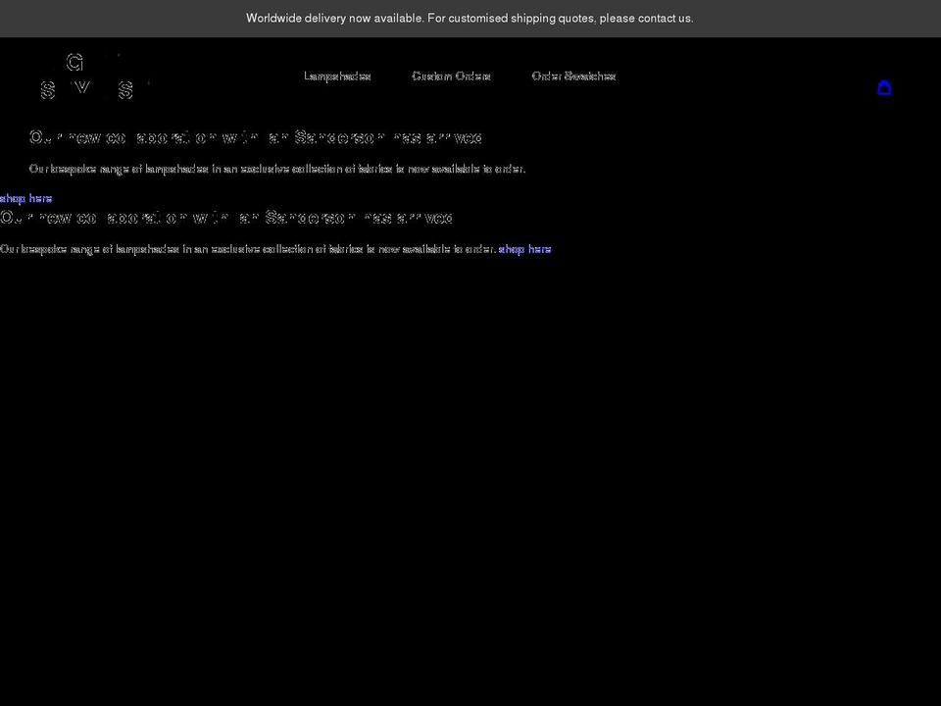Click the worldwide delivery announcement bar text
This screenshot has height=706, width=941.
(470, 18)
